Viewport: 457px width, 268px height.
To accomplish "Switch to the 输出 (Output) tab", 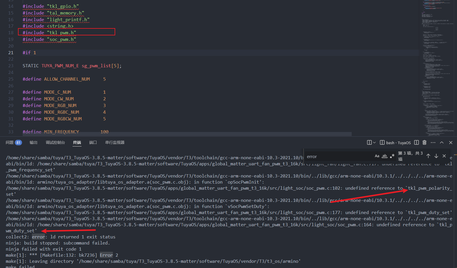I will (x=33, y=142).
